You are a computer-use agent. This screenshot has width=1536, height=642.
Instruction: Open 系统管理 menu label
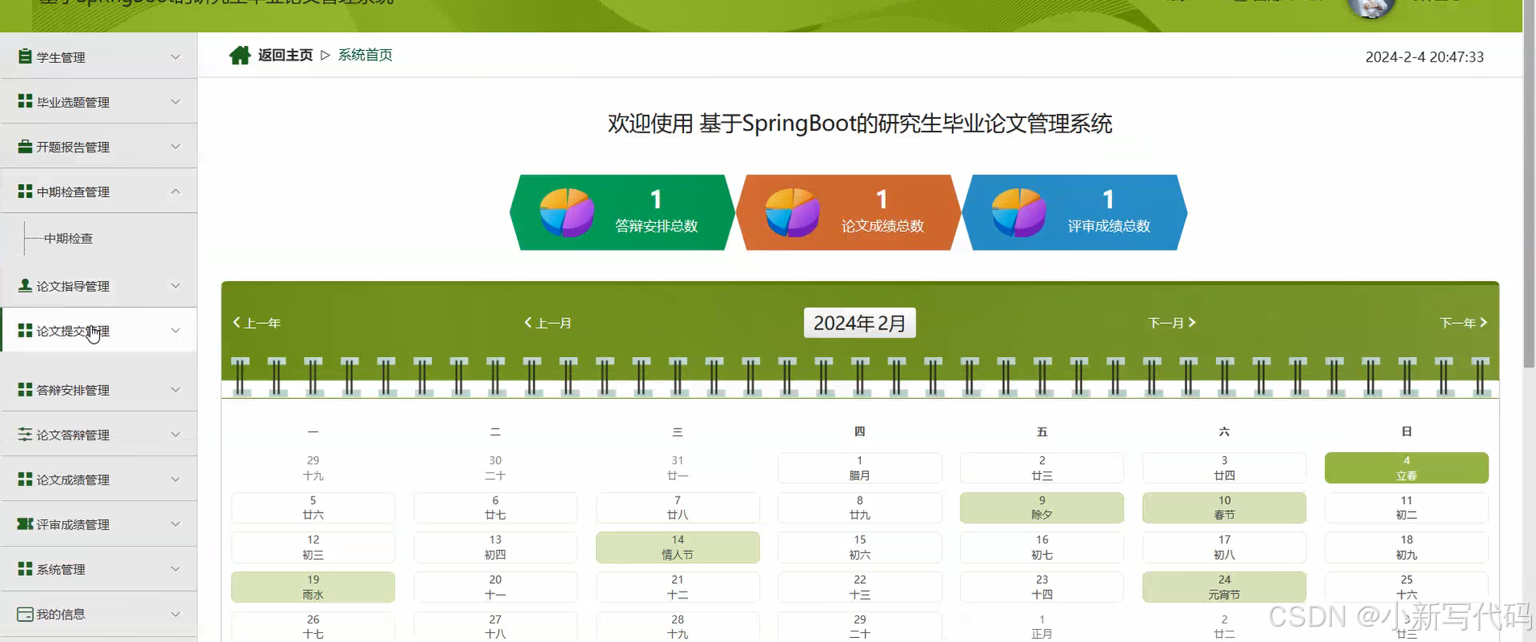[x=61, y=569]
